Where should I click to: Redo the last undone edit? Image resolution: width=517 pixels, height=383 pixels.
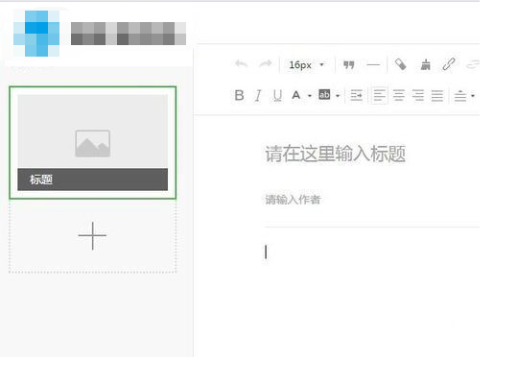click(x=266, y=63)
